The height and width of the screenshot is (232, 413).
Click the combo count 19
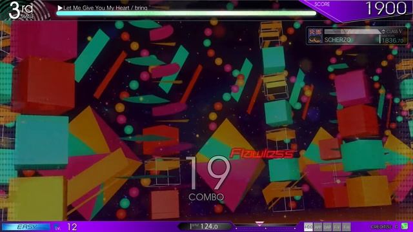point(208,173)
